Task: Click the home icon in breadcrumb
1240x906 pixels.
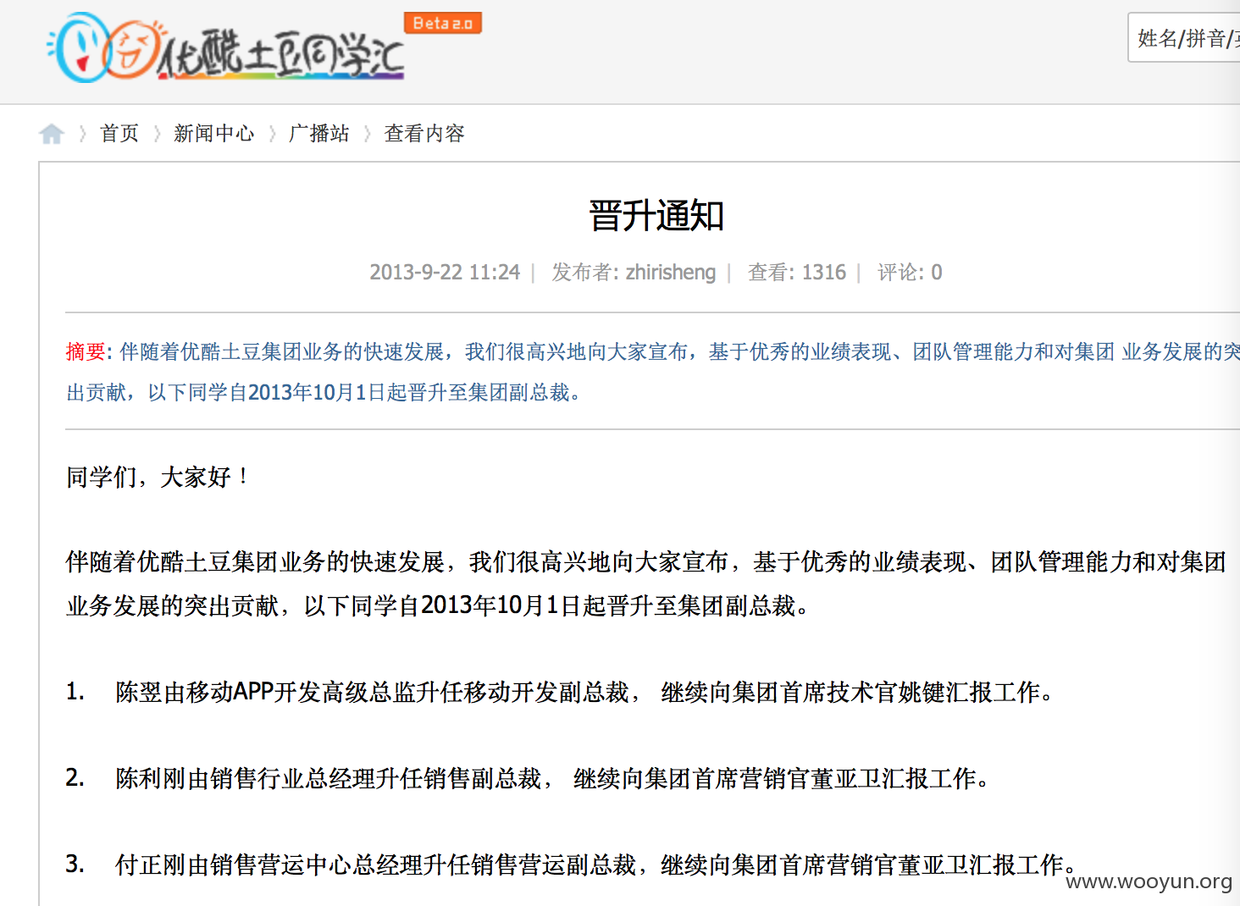Action: (x=52, y=134)
